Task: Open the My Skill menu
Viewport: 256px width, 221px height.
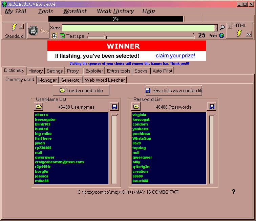Action: pos(16,11)
